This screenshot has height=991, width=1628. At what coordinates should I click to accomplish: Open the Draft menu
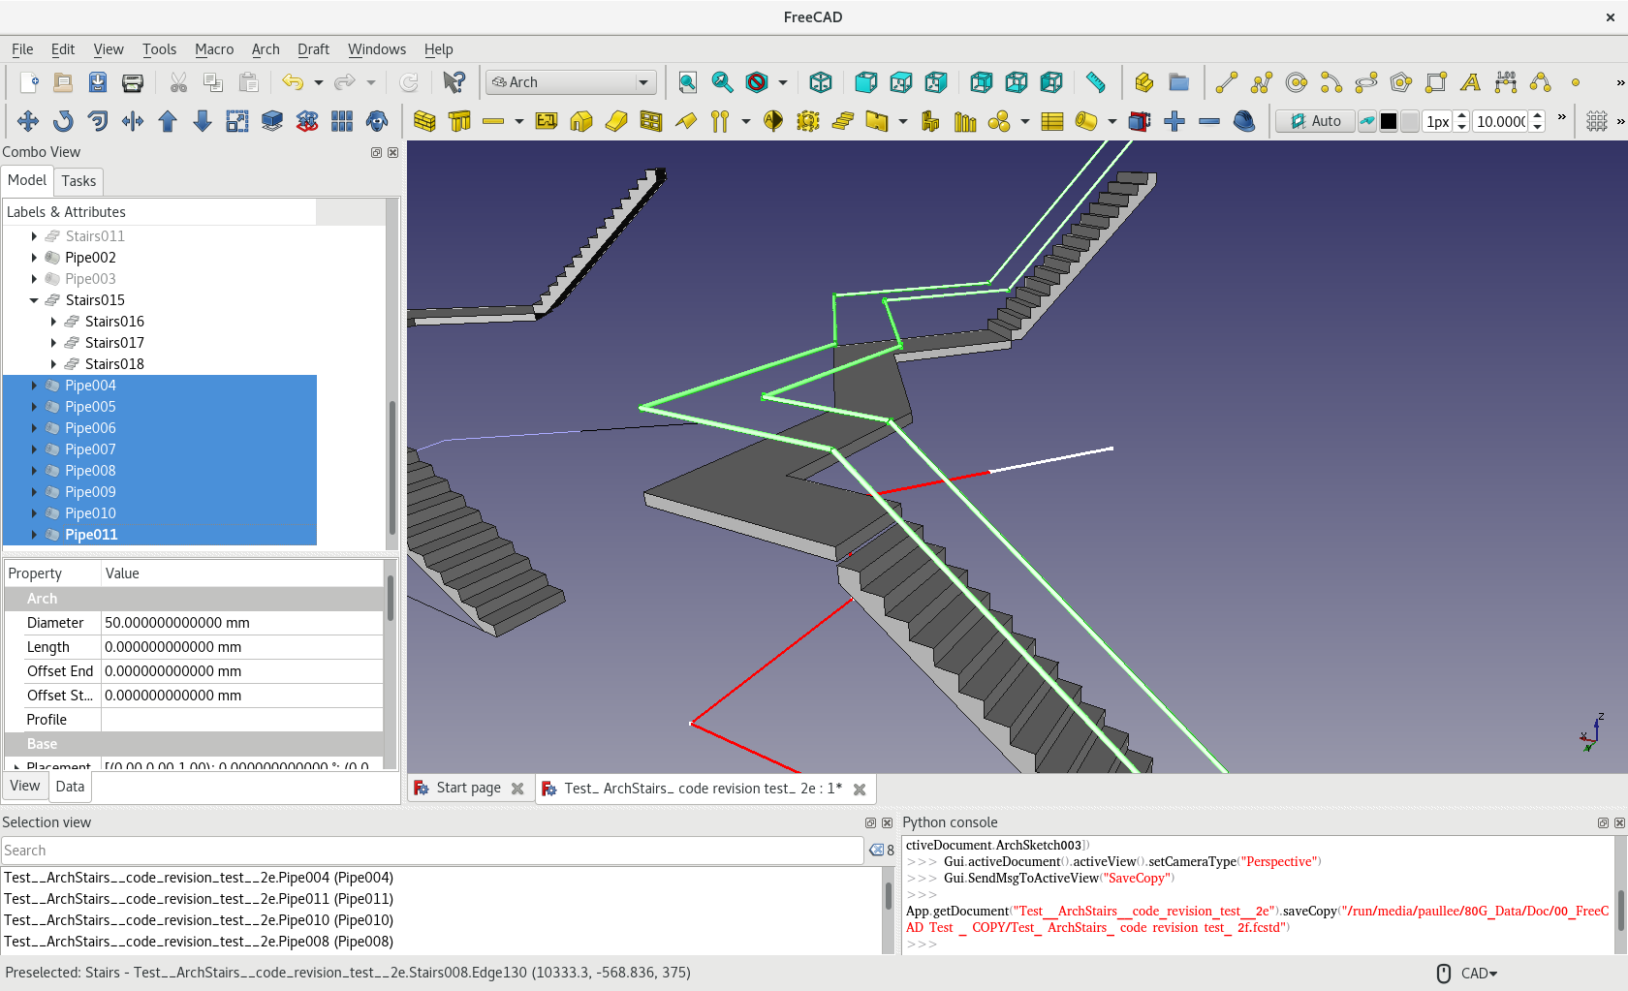click(312, 49)
